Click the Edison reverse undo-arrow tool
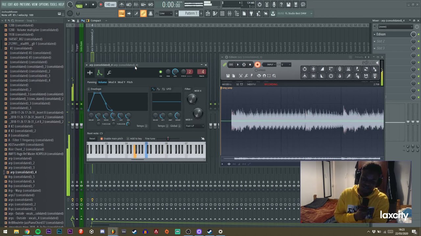The image size is (421, 236). [305, 69]
